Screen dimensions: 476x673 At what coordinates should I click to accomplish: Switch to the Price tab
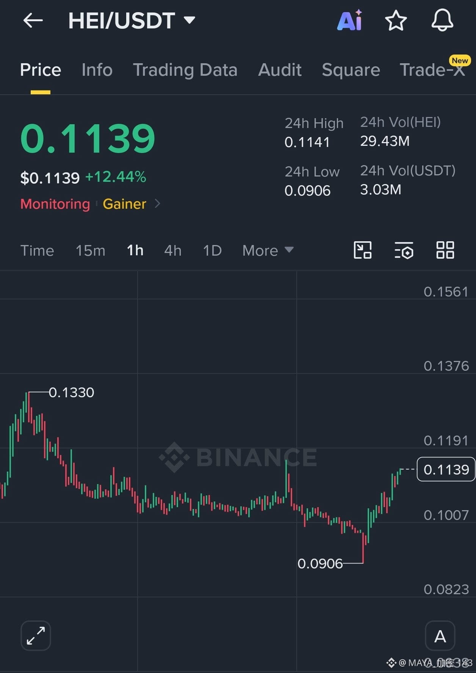(x=41, y=70)
